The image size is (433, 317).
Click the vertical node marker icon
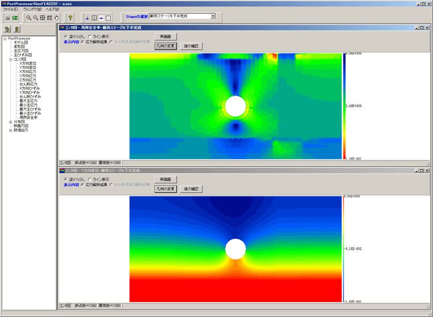(87, 18)
